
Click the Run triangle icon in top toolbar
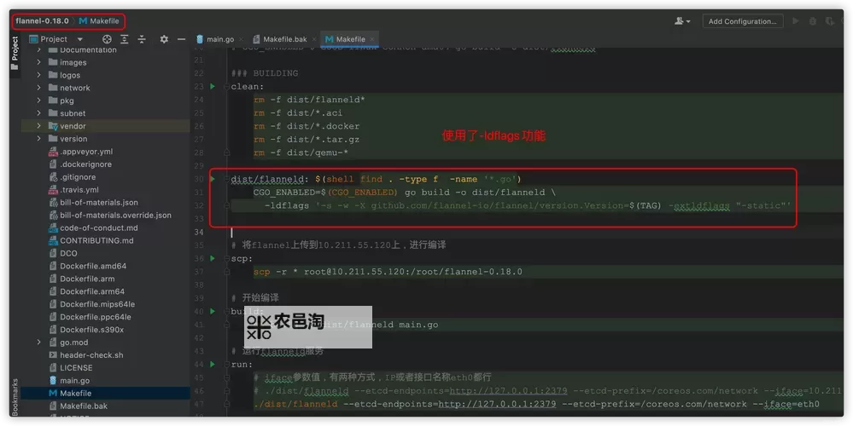click(796, 21)
